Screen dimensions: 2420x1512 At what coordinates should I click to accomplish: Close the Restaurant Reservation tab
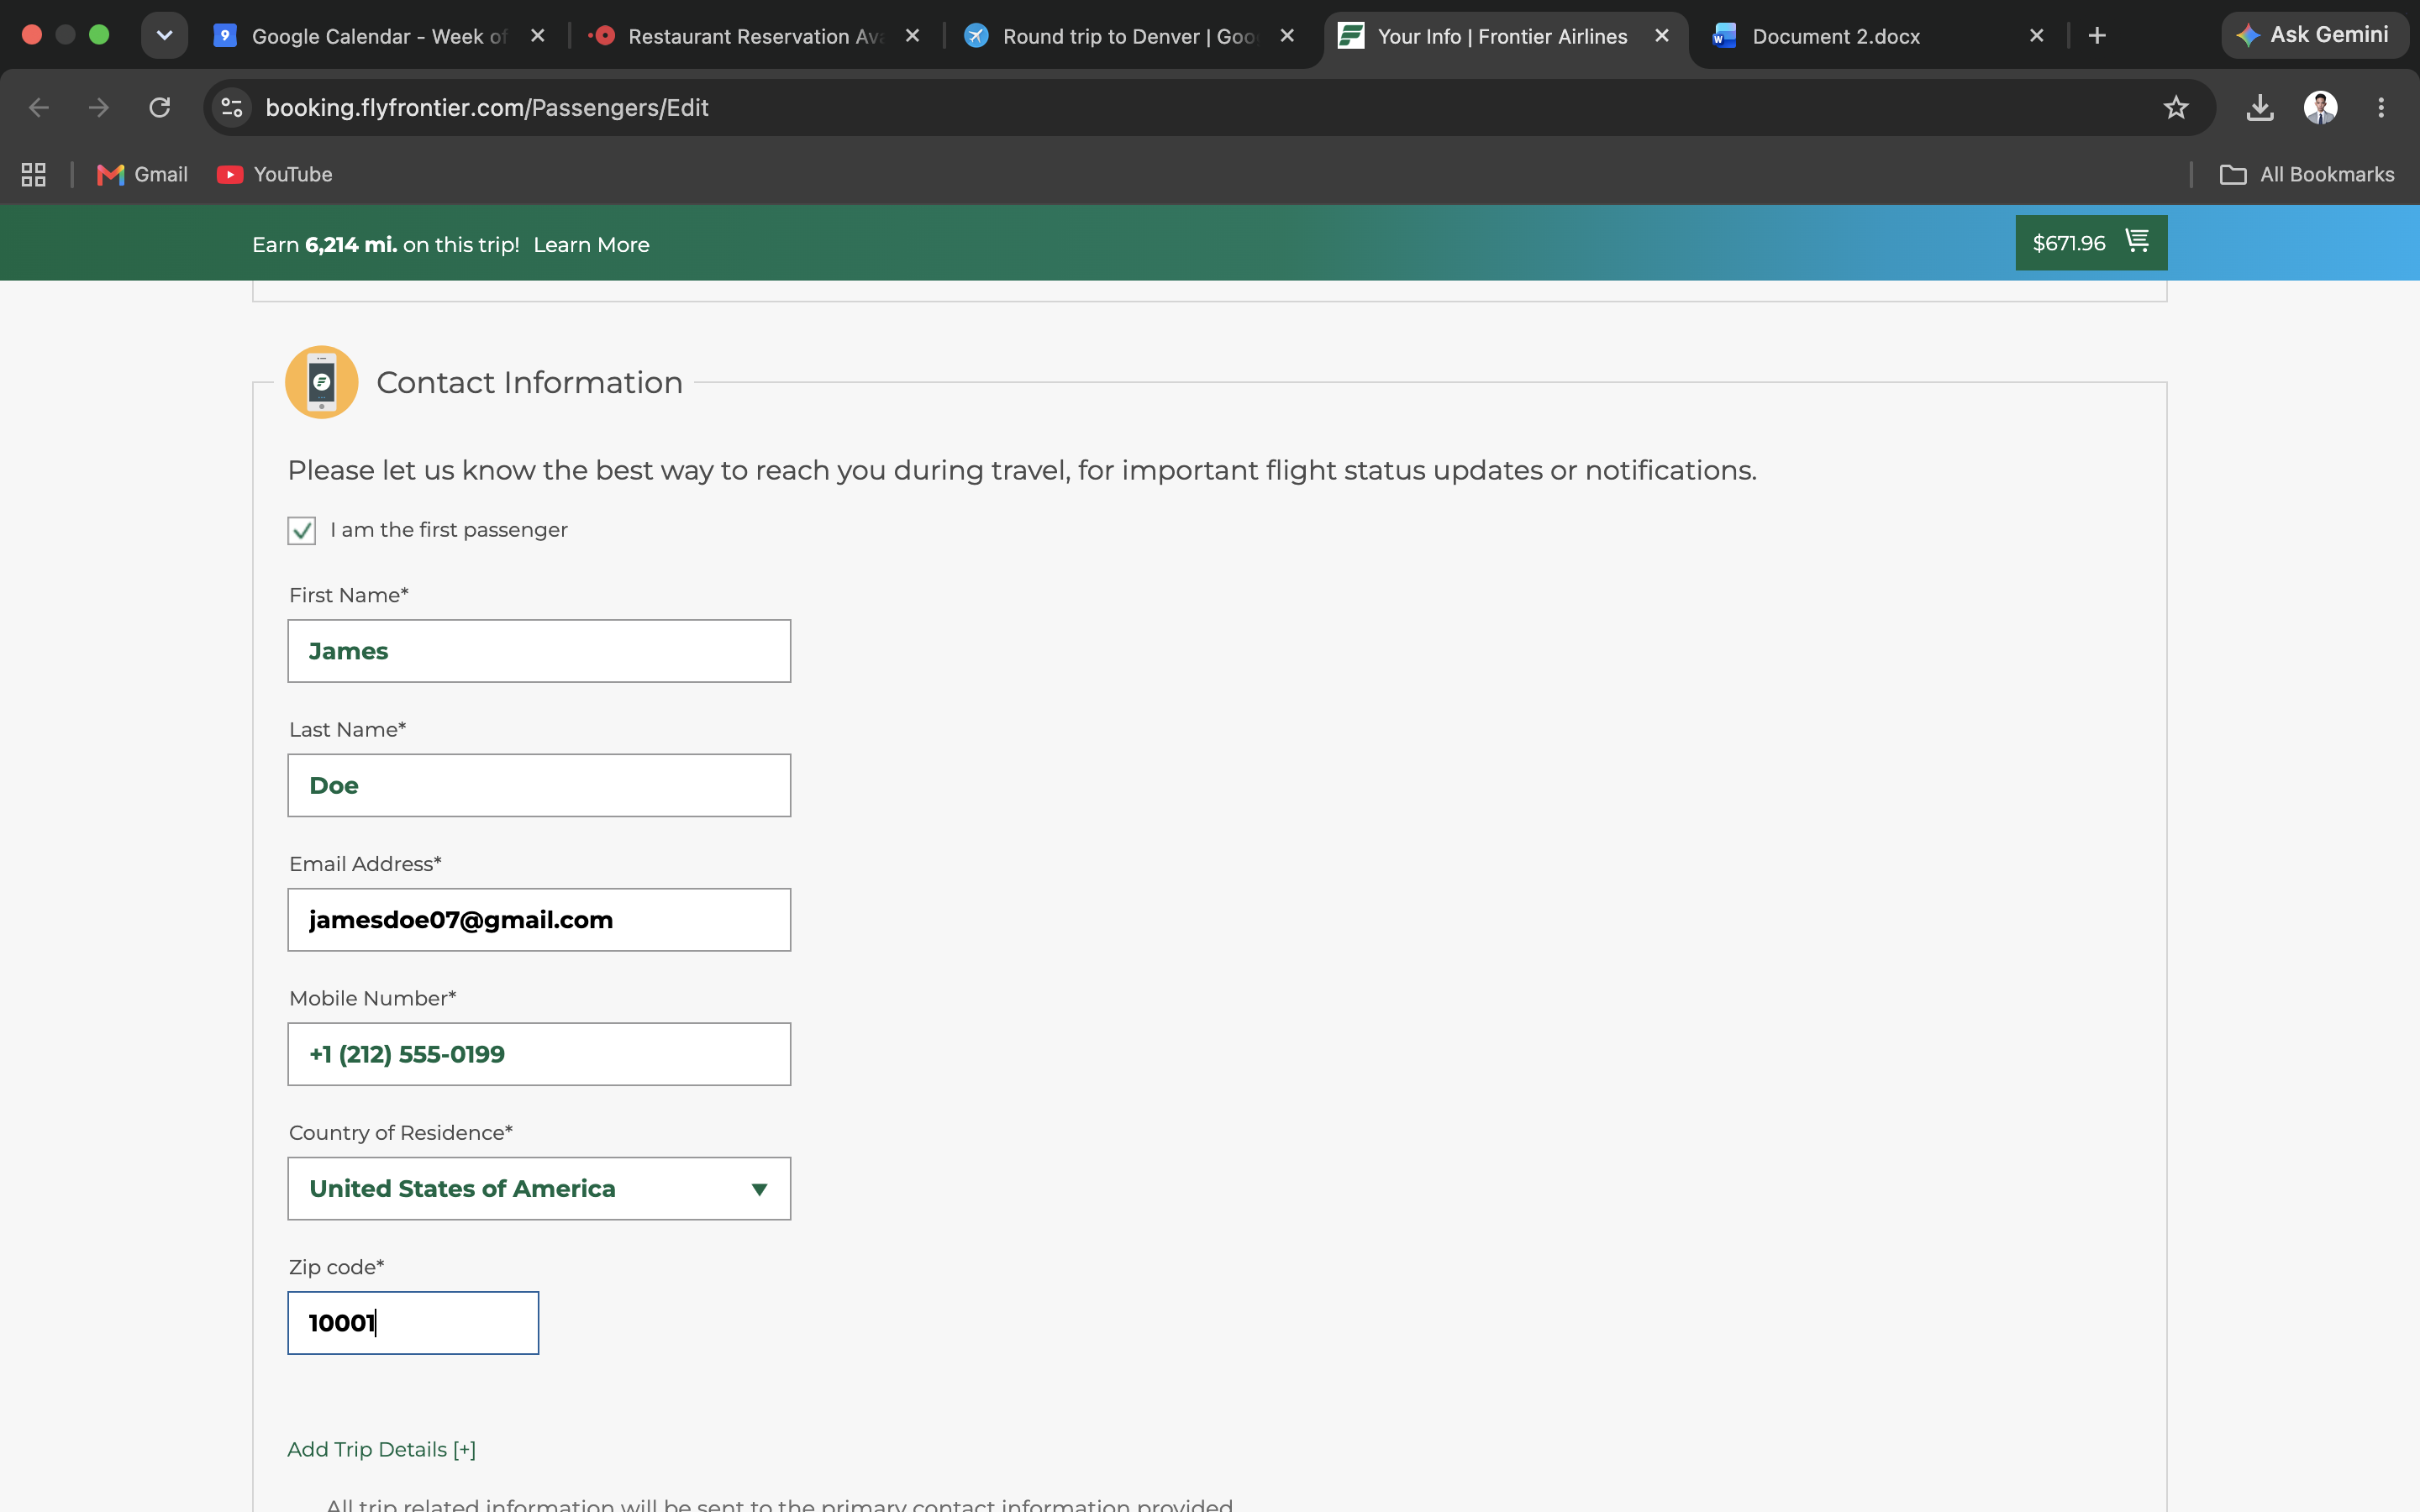[x=912, y=36]
